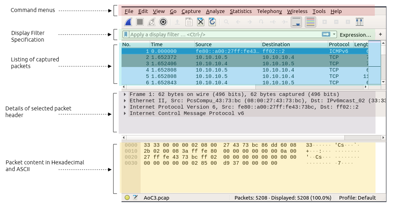The image size is (396, 207).
Task: Open capture options gear icon
Action: pos(163,22)
